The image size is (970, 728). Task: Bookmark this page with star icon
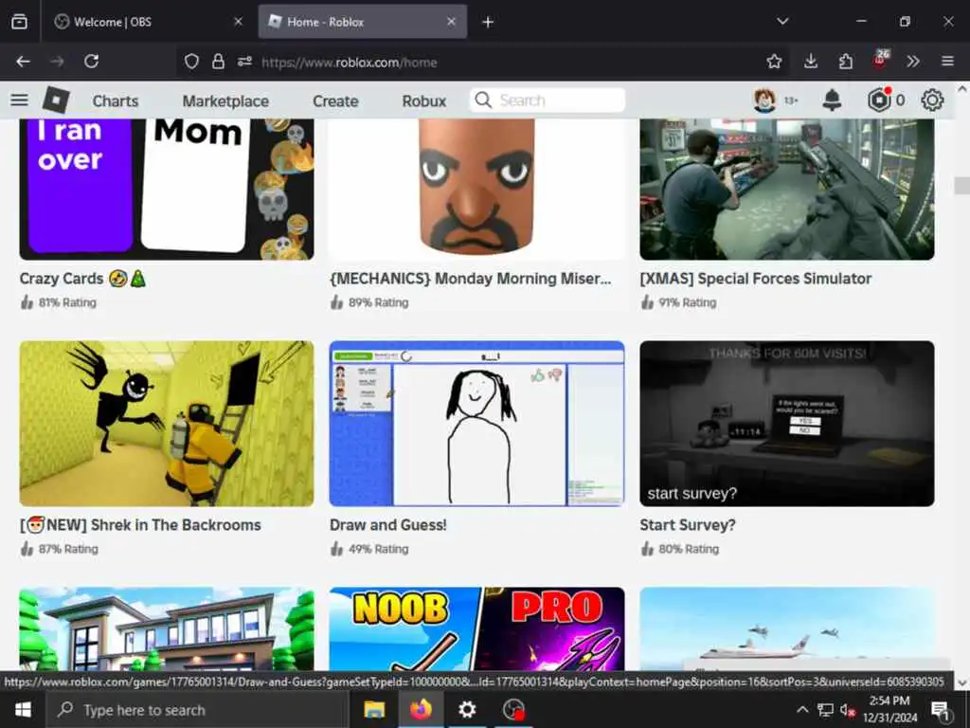(774, 62)
